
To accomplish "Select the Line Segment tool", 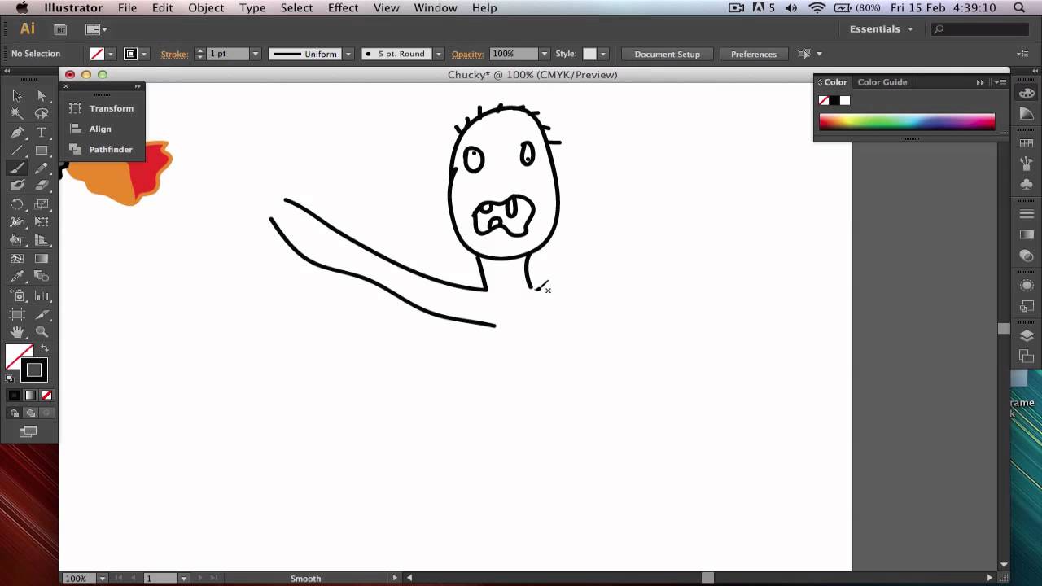I will point(17,151).
